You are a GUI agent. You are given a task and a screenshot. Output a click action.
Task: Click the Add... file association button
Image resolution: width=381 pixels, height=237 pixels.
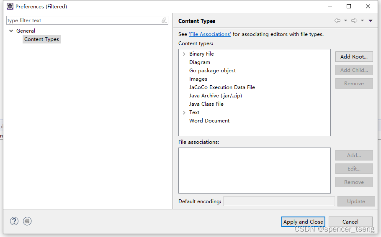(354, 155)
